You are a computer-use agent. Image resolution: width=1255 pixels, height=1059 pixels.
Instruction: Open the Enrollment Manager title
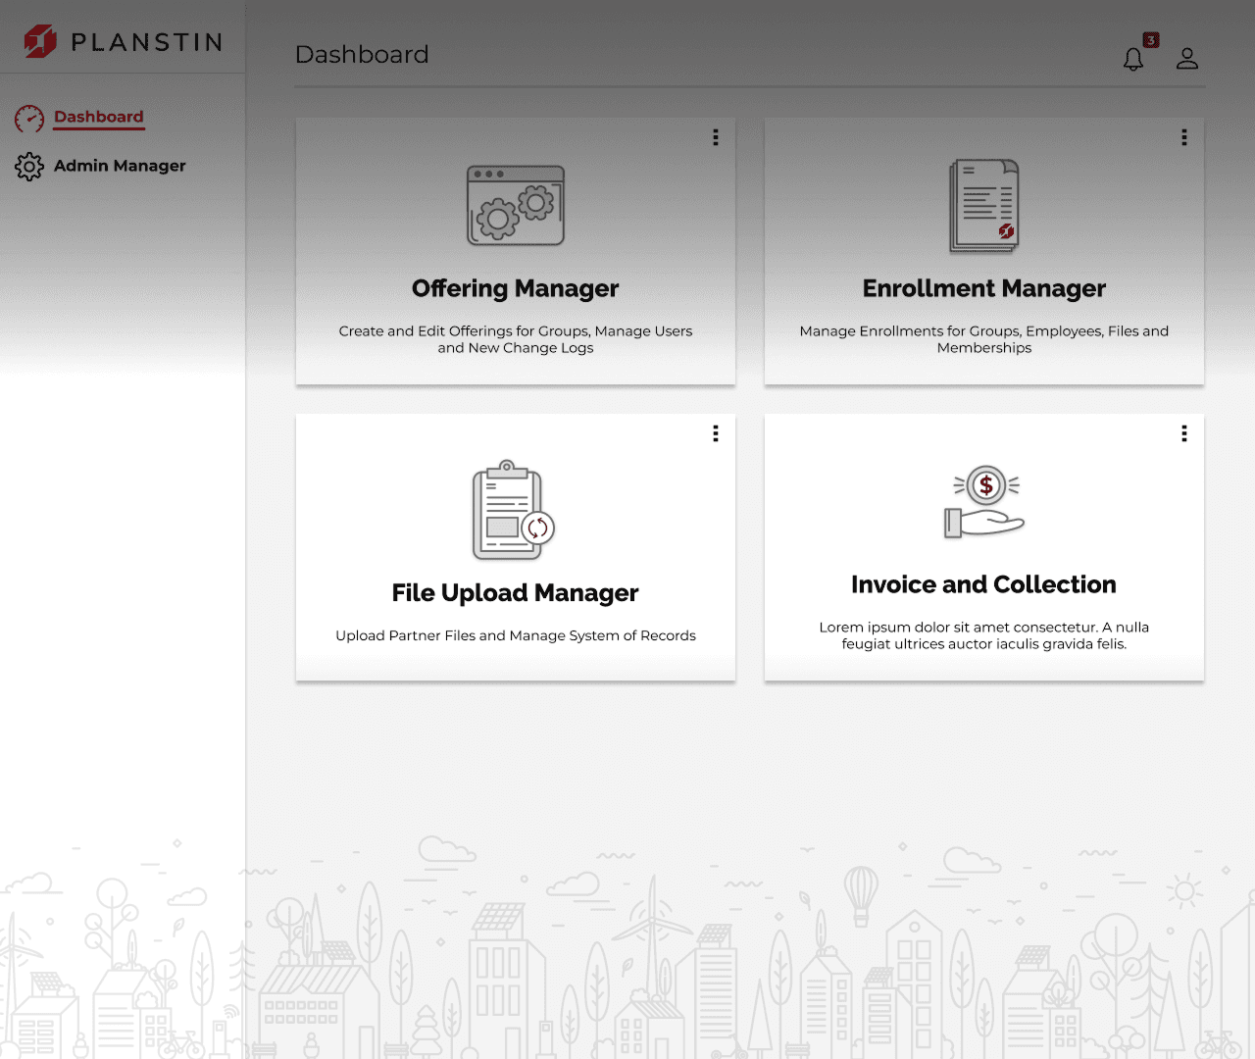coord(984,288)
